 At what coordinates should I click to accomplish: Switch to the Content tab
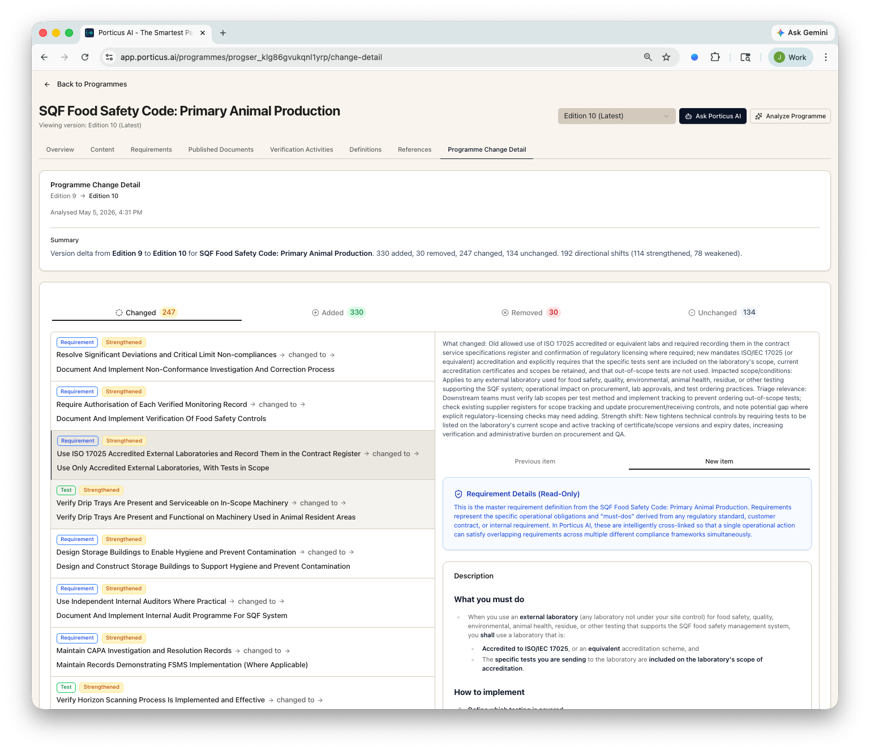(102, 150)
